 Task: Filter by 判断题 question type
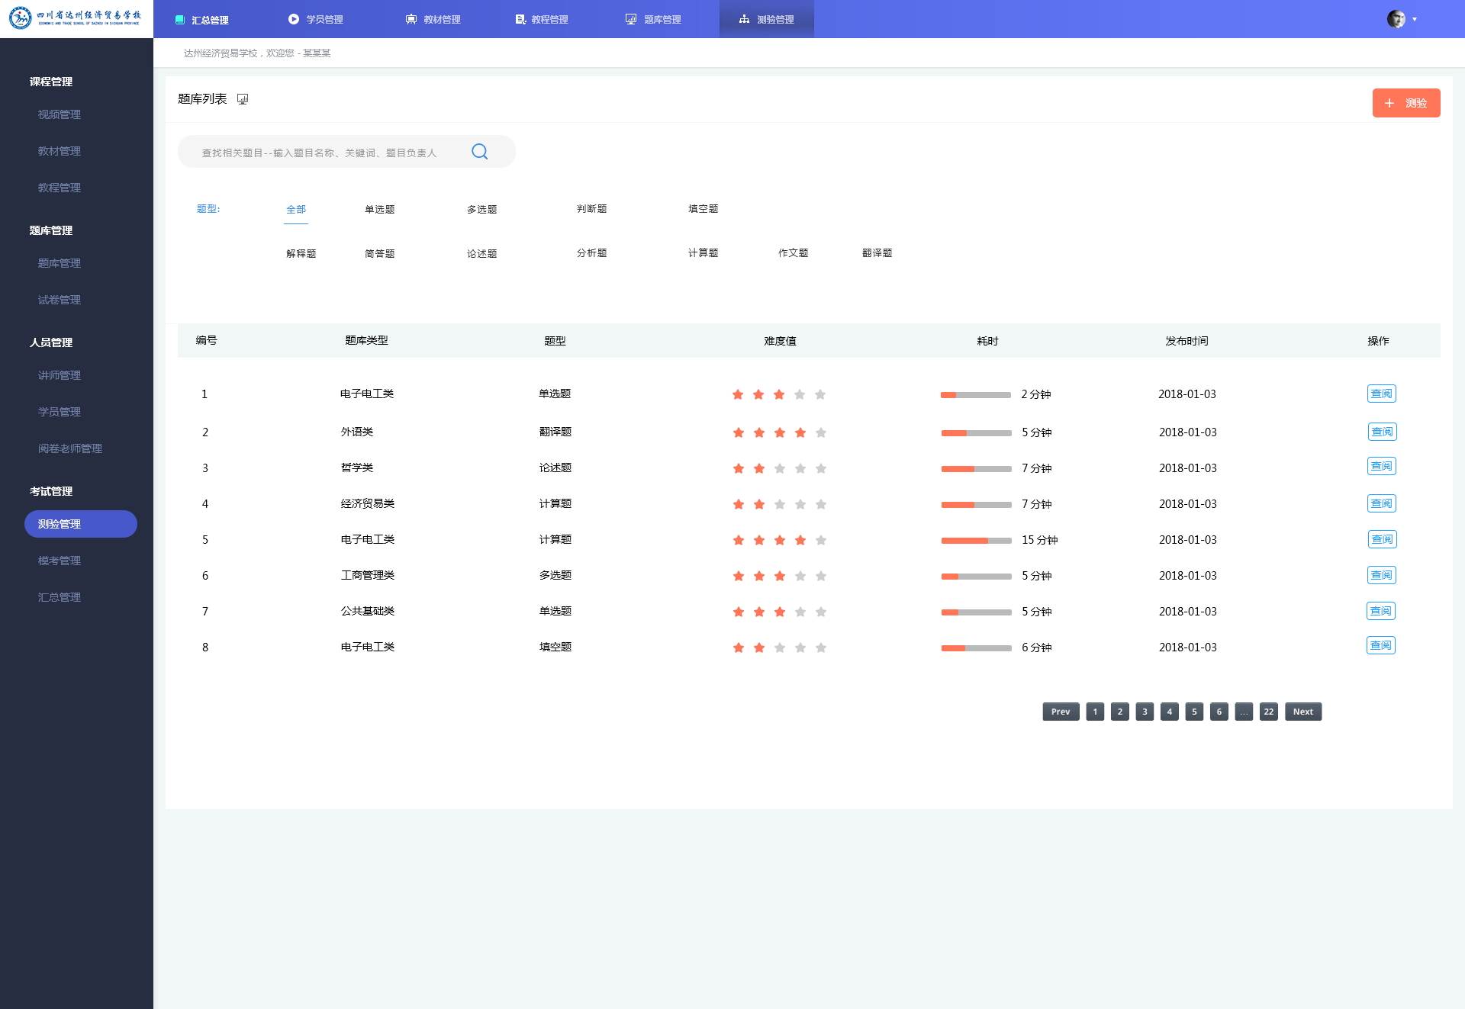pos(591,208)
